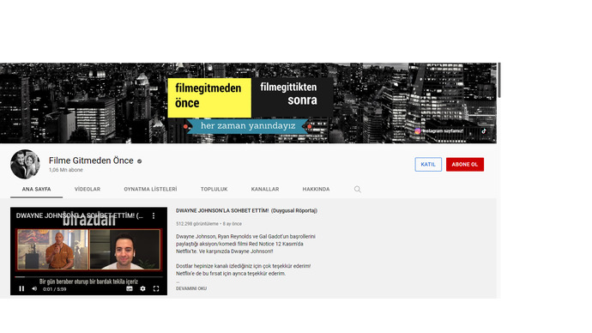592x333 pixels.
Task: Click the channel name Filme Gitmeden Önce
Action: coord(91,160)
